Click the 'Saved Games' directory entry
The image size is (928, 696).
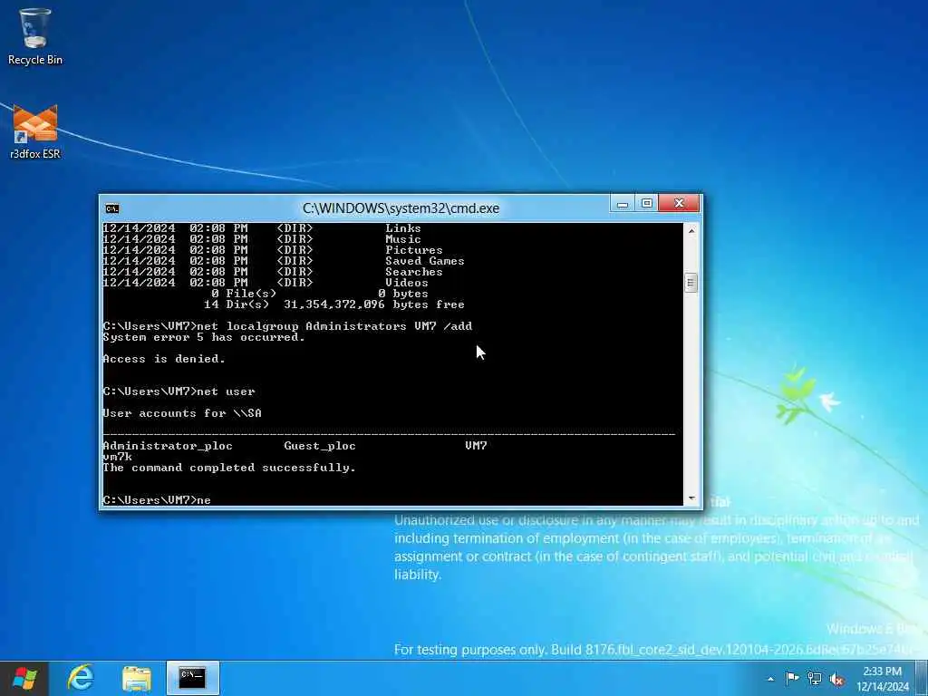(x=425, y=261)
